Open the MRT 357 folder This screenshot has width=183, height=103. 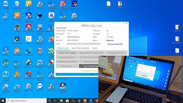pyautogui.click(x=177, y=28)
